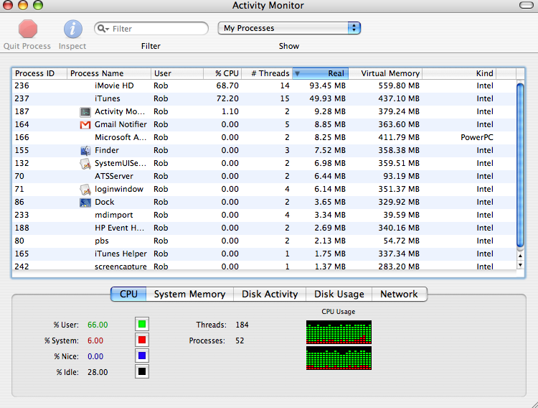Click the PowerPC kind cell
Viewport: 538px width, 408px height.
pyautogui.click(x=476, y=137)
